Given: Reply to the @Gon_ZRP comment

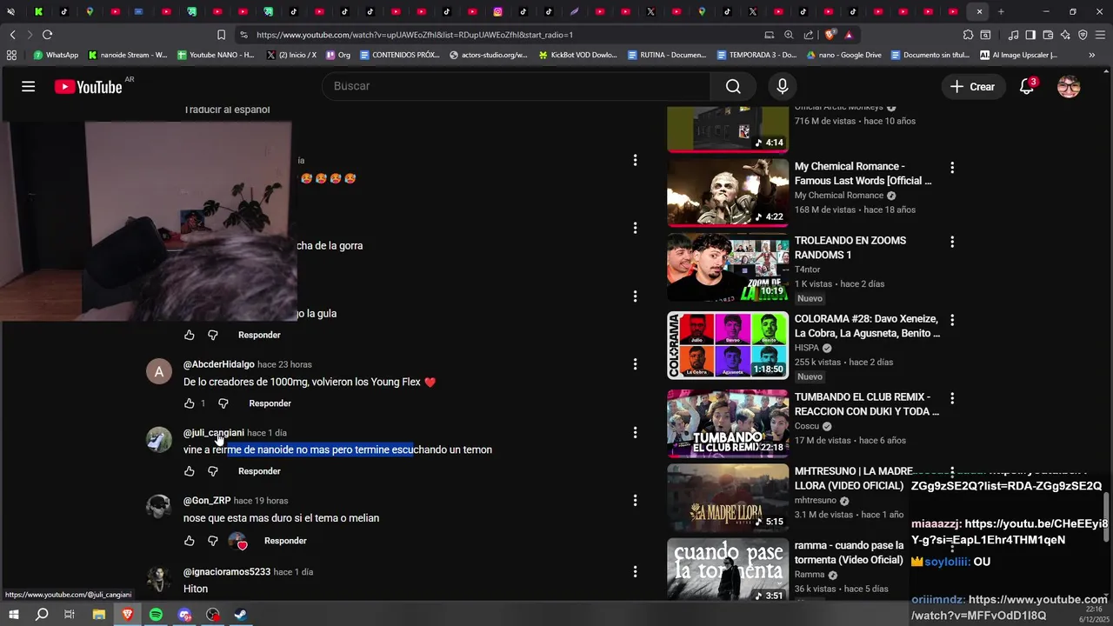Looking at the screenshot, I should 285,541.
